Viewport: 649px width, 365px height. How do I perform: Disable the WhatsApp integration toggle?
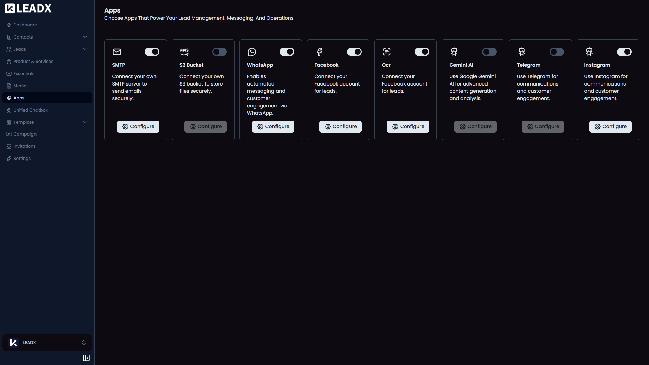[x=287, y=52]
